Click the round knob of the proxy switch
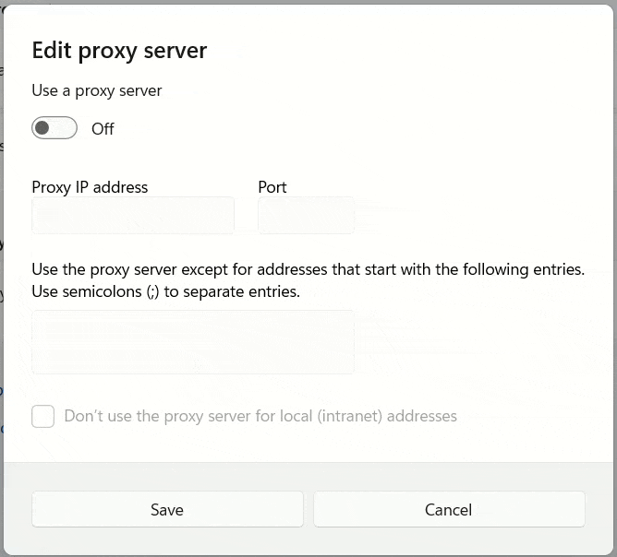 tap(42, 128)
